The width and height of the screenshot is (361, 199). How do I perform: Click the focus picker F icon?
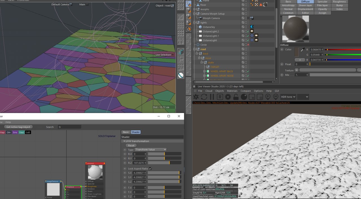268,97
